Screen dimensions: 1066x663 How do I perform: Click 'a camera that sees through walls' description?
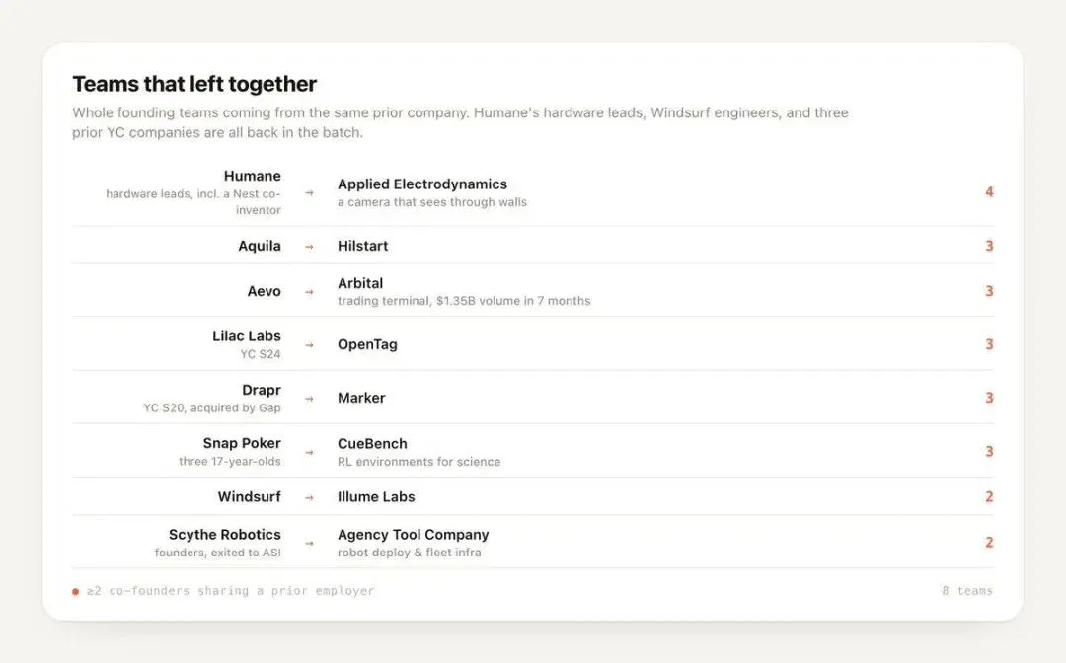[432, 202]
